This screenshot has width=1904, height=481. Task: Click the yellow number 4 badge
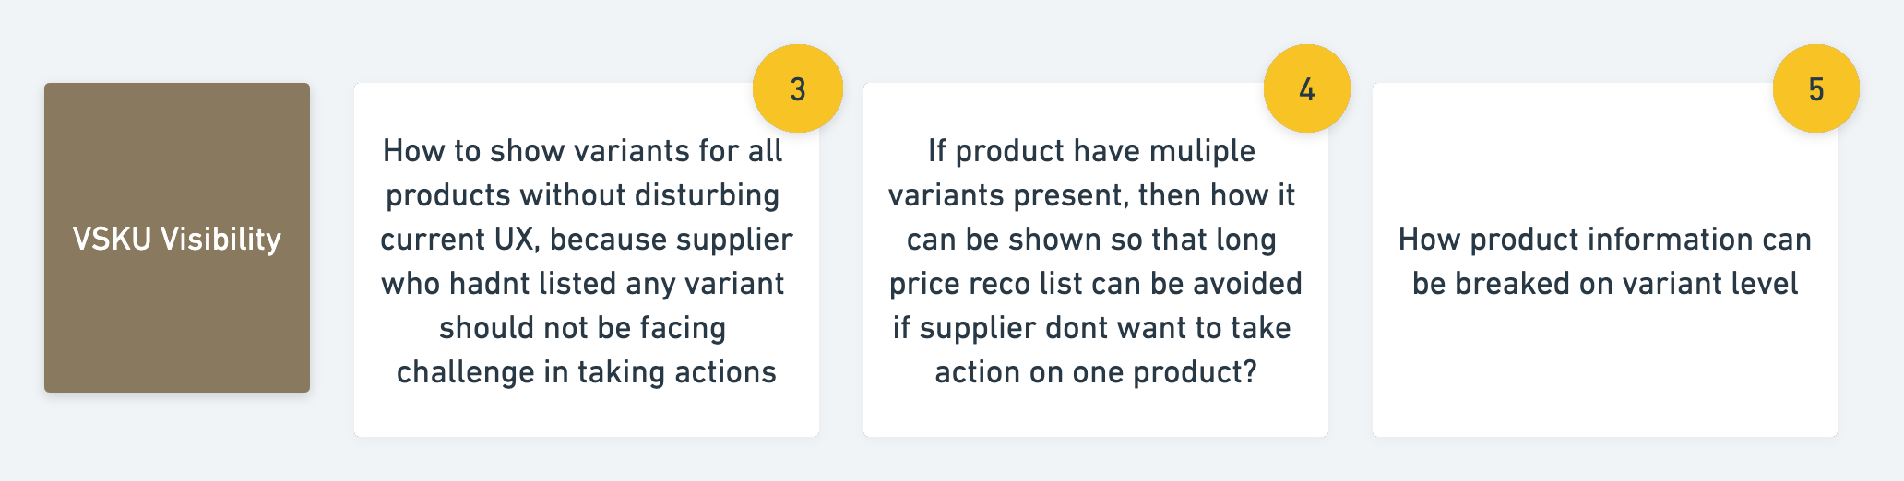(1307, 88)
